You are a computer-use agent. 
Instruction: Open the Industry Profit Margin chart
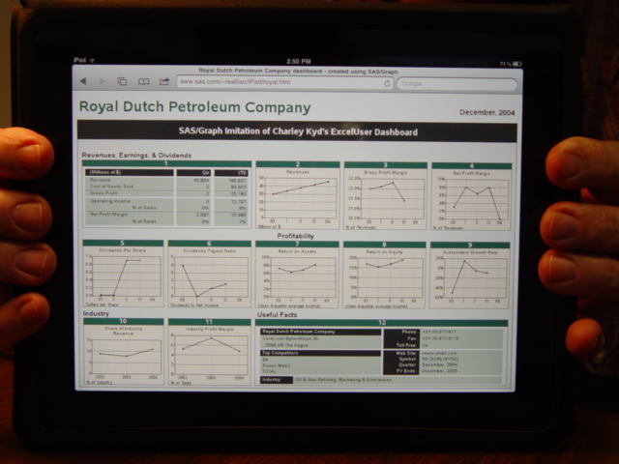click(210, 352)
